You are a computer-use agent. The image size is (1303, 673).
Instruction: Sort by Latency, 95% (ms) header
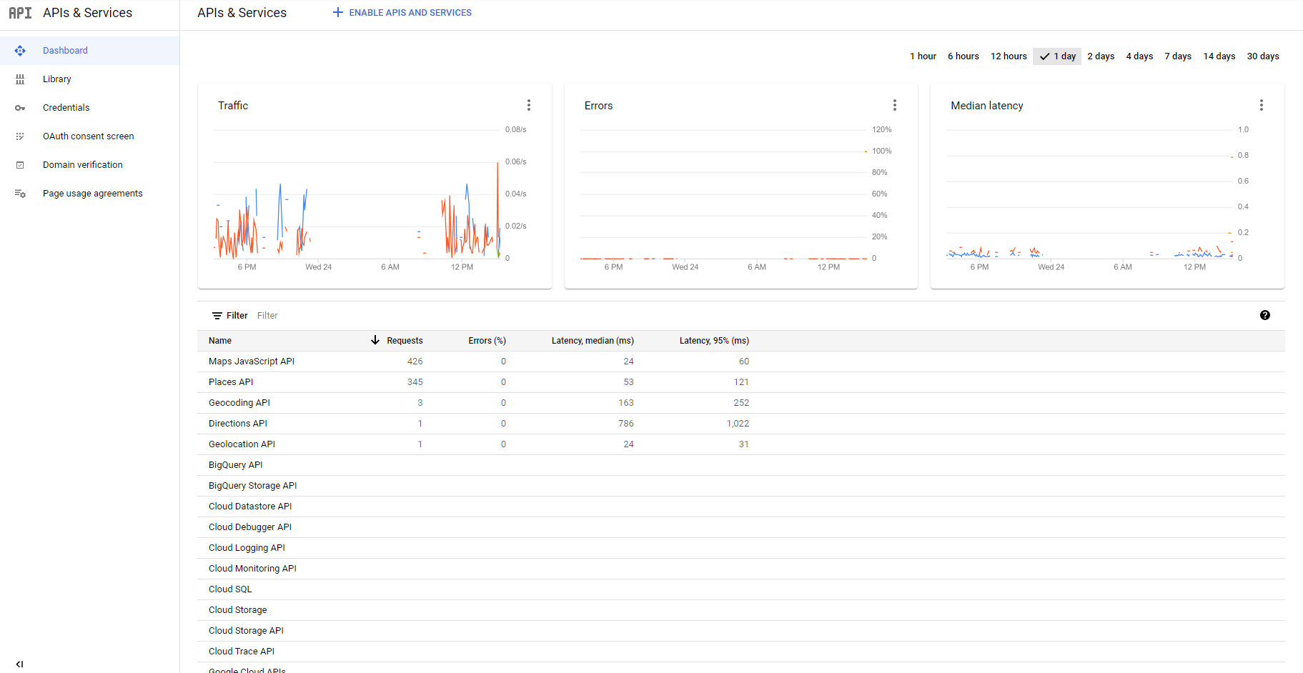tap(714, 341)
